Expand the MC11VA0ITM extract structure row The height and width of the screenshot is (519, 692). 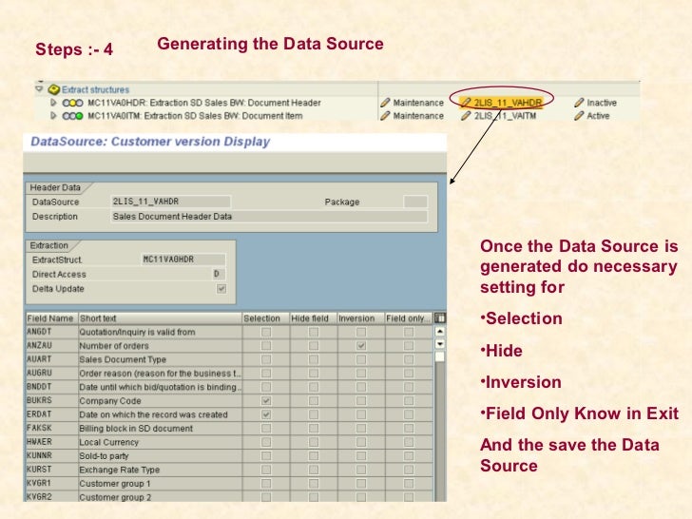coord(53,116)
